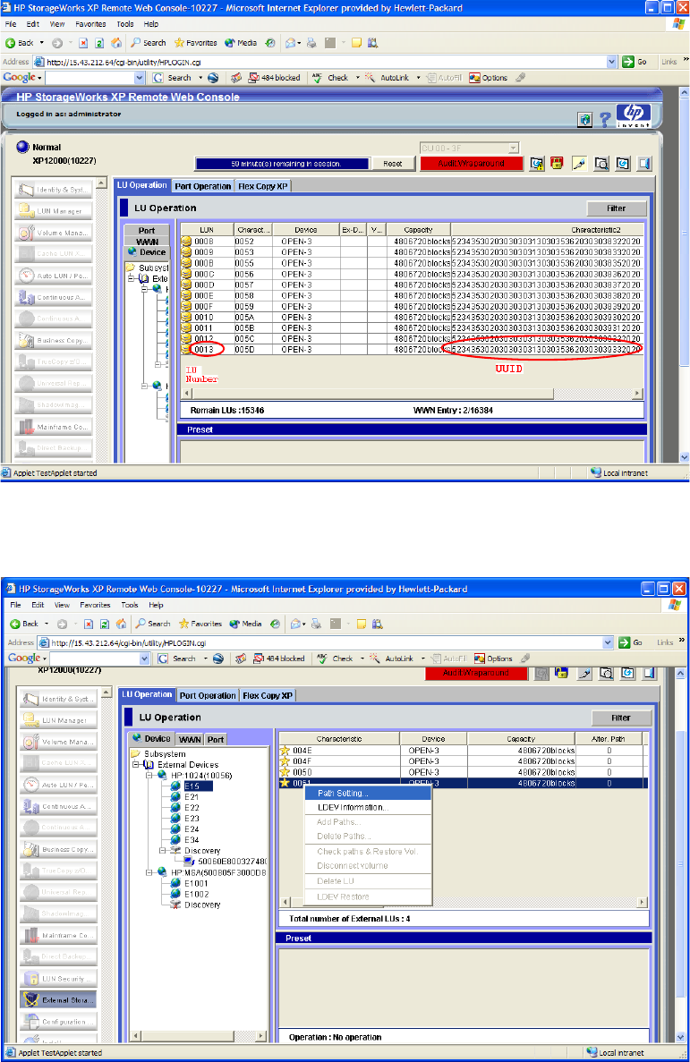This screenshot has height=1062, width=690.
Task: Open Favorites menu in upper window menu bar
Action: point(90,23)
